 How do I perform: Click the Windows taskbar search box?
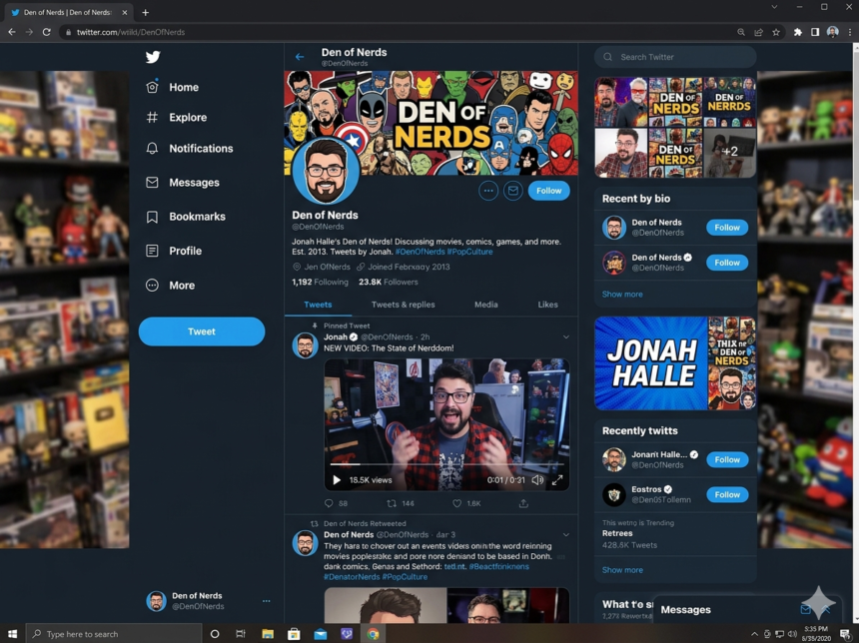(114, 634)
